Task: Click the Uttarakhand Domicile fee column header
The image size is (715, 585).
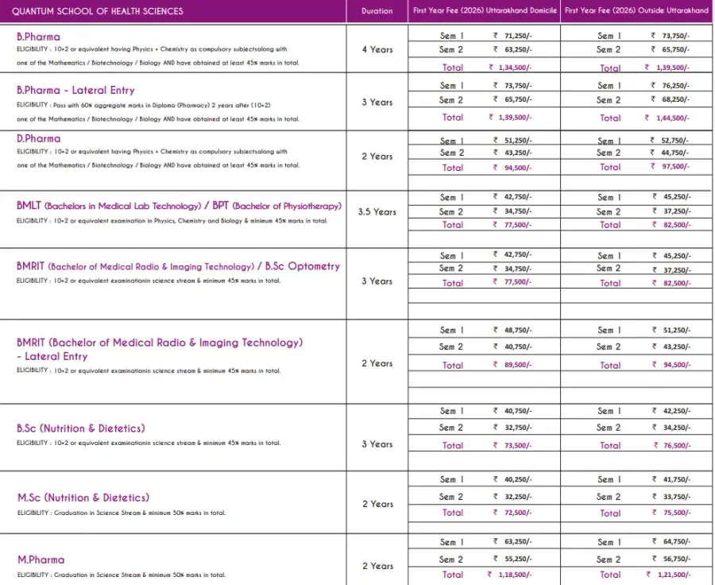Action: coord(485,11)
